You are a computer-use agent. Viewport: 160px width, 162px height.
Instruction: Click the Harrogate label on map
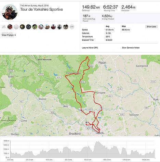[x=100, y=93]
